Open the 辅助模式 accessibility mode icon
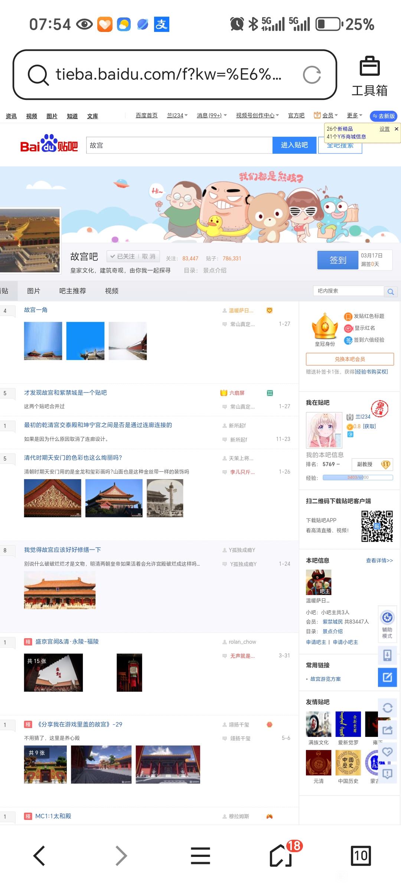 [x=387, y=623]
